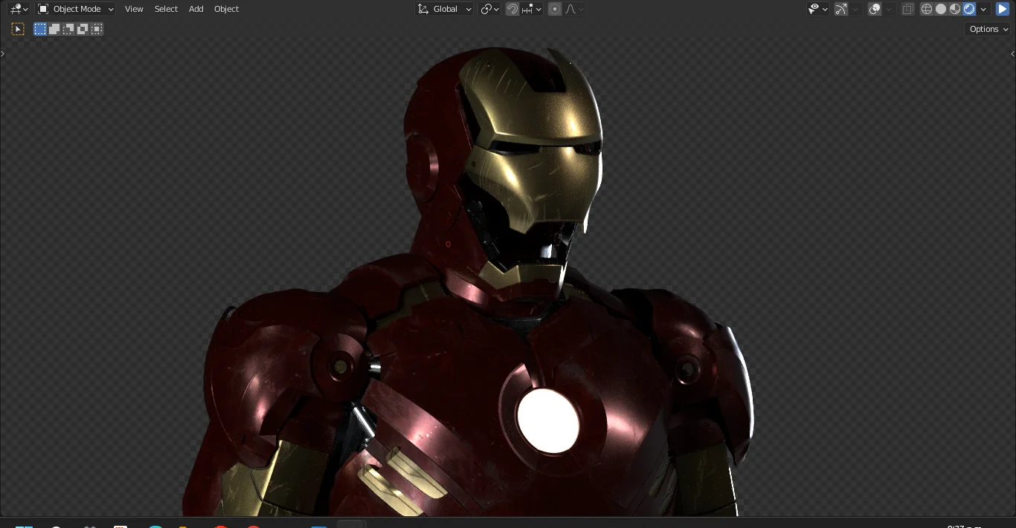
Task: Expand the Options dropdown
Action: tap(986, 29)
